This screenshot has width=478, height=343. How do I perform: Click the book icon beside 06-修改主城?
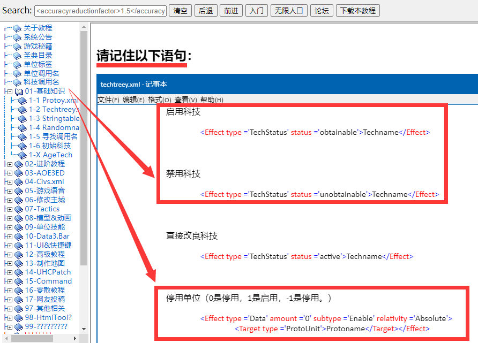[19, 200]
